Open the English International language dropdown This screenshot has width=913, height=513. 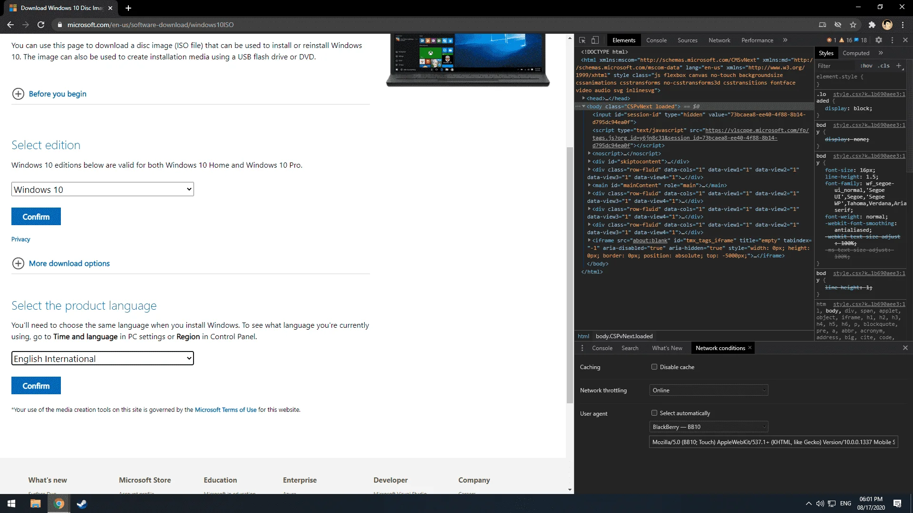click(102, 359)
